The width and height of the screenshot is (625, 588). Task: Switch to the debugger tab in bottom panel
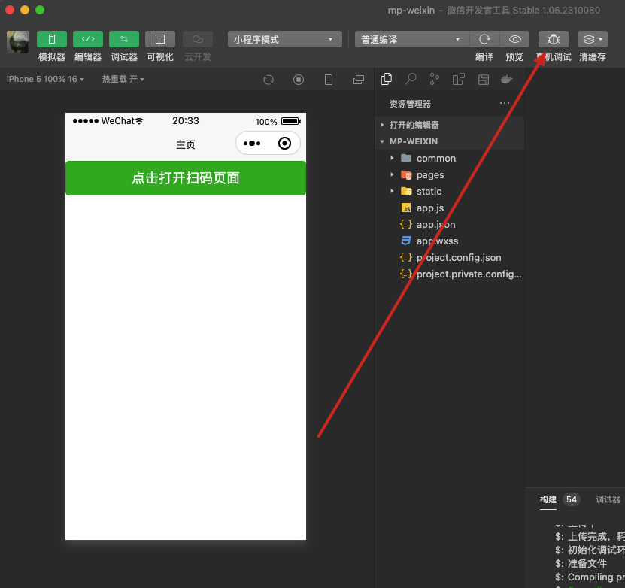click(608, 499)
